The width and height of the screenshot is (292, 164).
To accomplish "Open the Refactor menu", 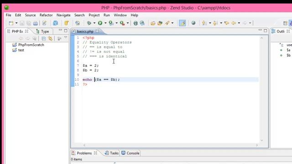I will click(46, 15).
